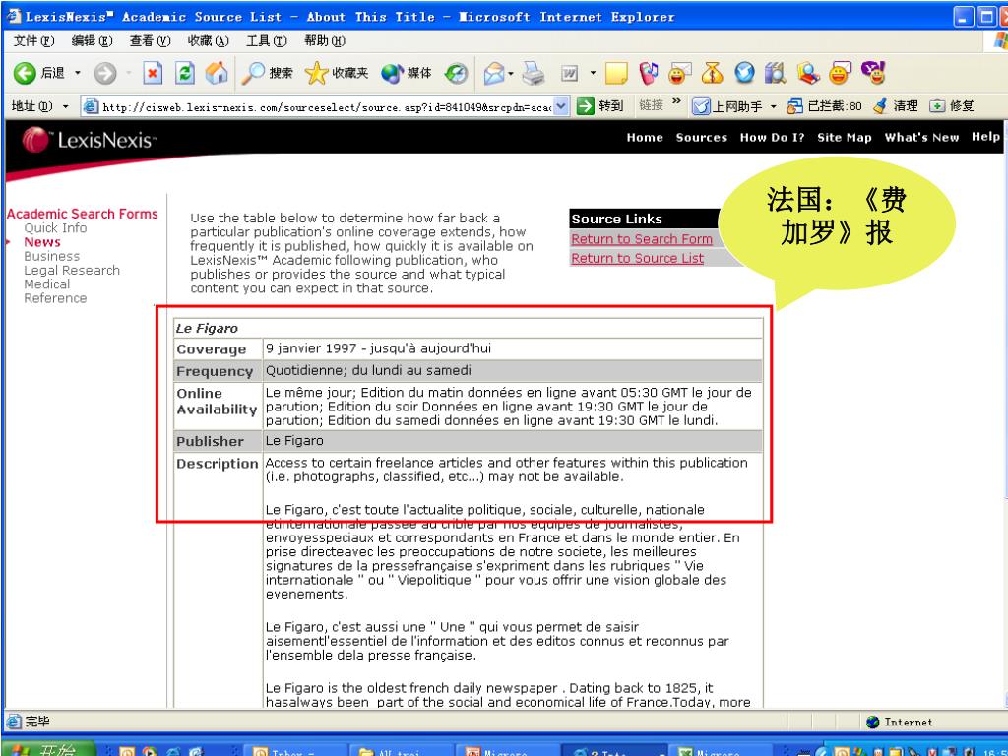This screenshot has width=1008, height=756.
Task: Click What's New link
Action: coord(921,137)
